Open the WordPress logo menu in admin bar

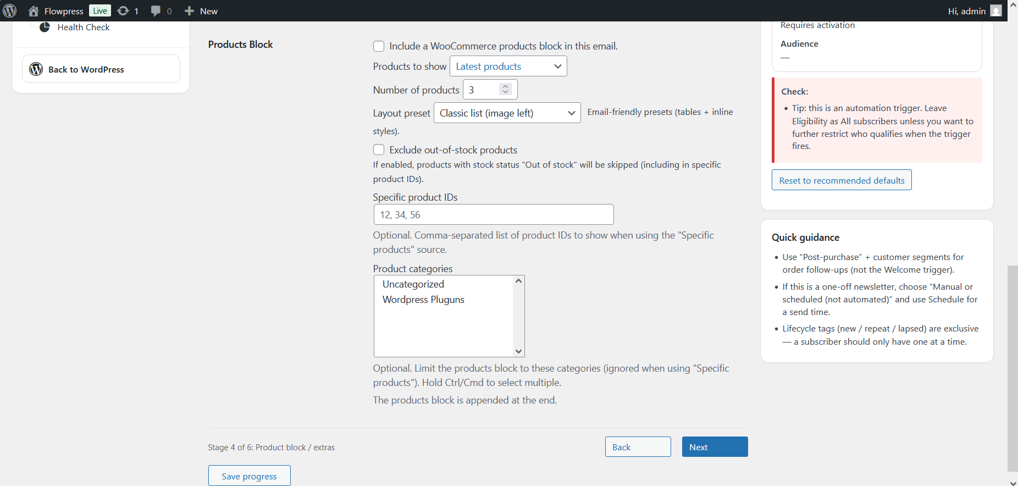(10, 11)
